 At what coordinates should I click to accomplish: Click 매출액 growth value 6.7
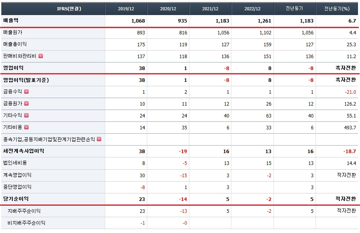point(352,21)
